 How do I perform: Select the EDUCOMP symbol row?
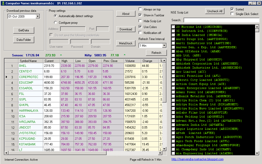click(x=31, y=82)
